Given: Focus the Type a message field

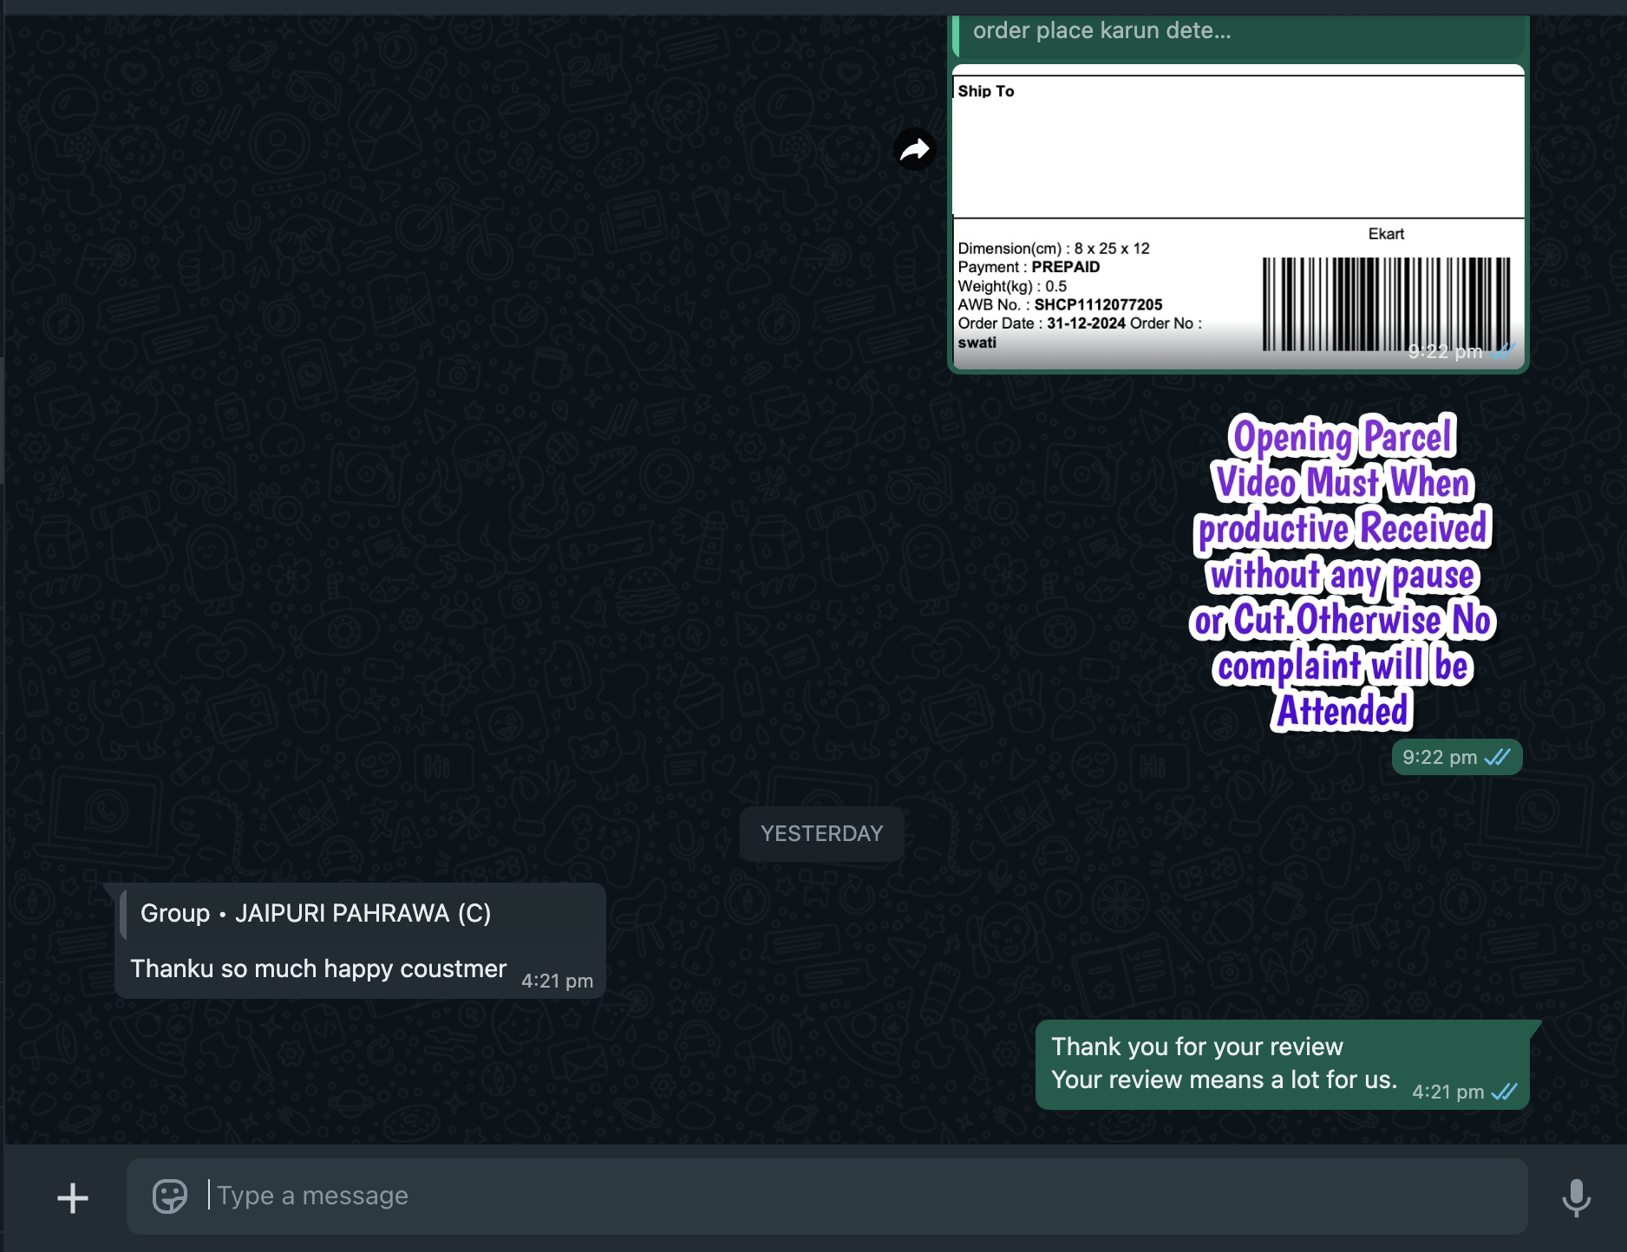Looking at the screenshot, I should click(x=824, y=1197).
